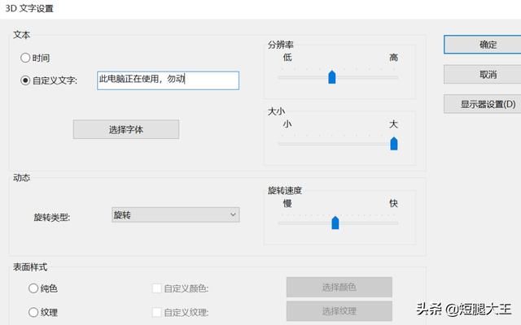Image resolution: width=521 pixels, height=325 pixels.
Task: Enable the 自定义颜色 checkbox
Action: [x=157, y=288]
